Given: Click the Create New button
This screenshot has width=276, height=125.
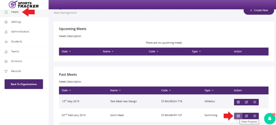Looking at the screenshot, I should pos(259,10).
